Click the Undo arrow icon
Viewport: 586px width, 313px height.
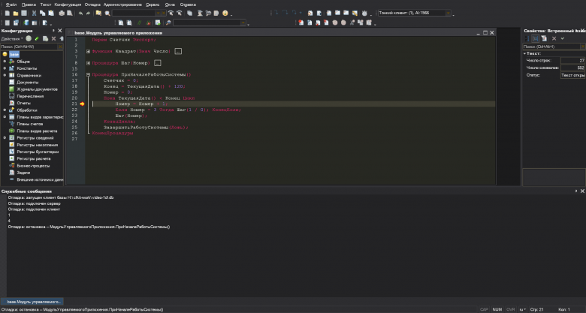tap(80, 13)
